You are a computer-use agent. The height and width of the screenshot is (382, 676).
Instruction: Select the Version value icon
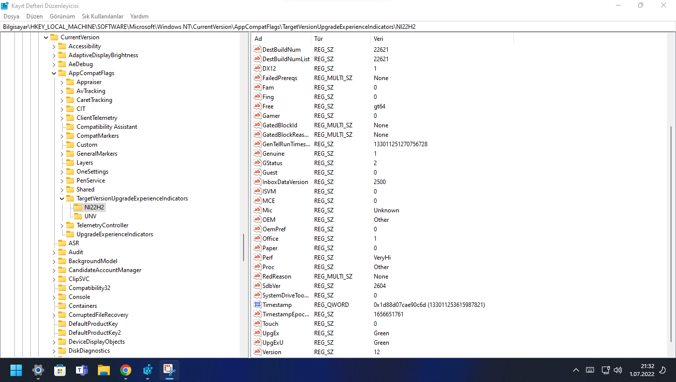click(x=257, y=352)
